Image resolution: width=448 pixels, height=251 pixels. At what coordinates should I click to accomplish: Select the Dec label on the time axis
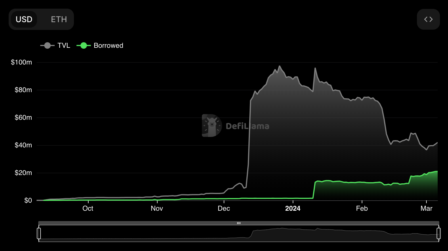[x=224, y=208]
